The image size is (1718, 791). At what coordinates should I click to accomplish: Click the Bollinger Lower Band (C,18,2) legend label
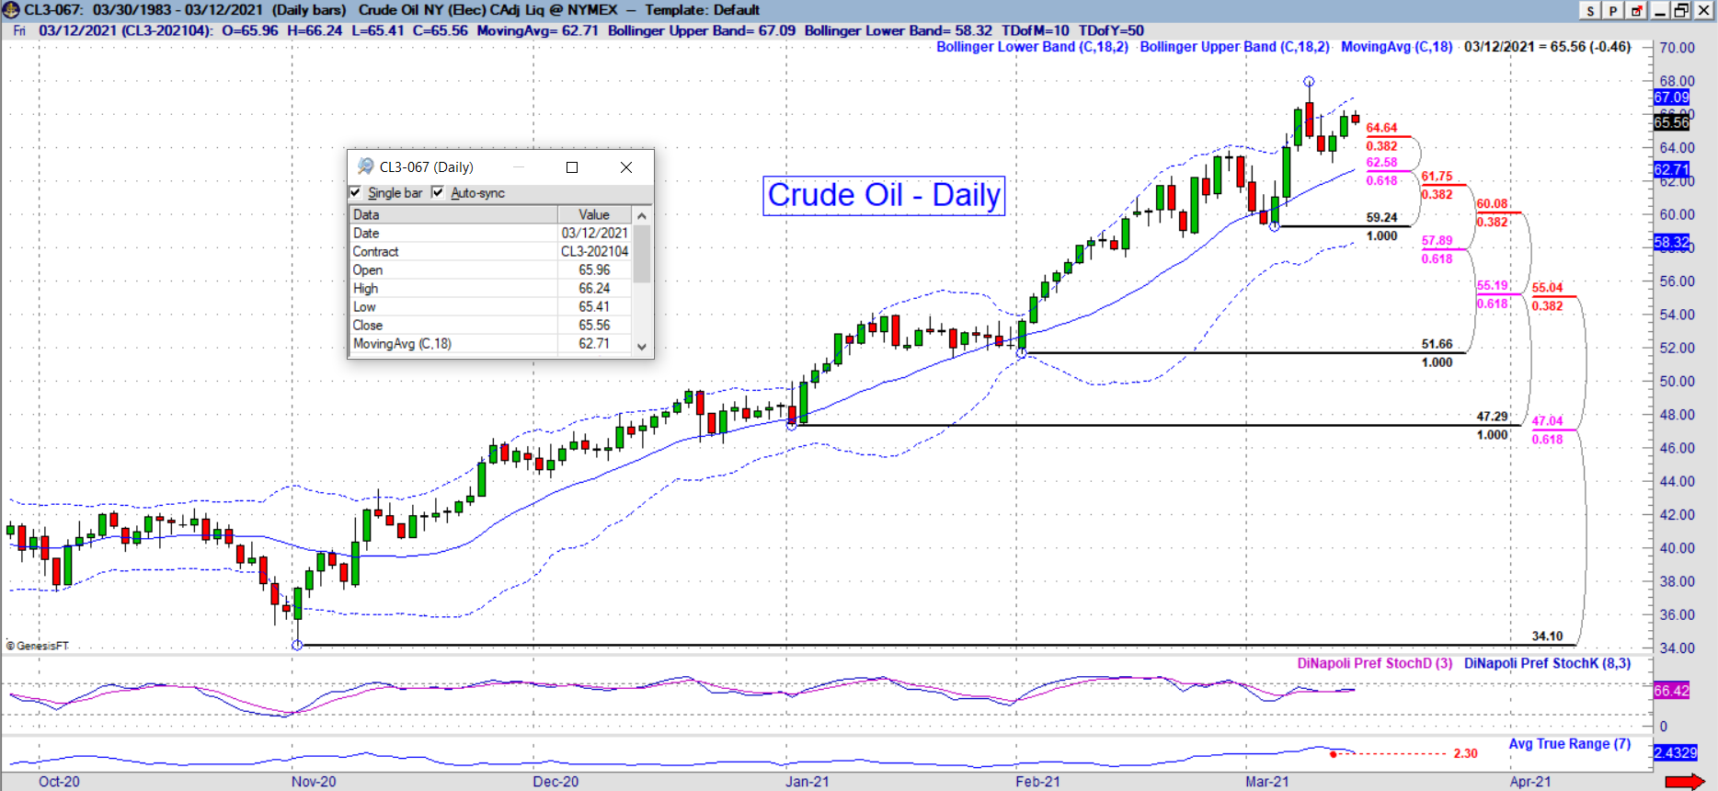tap(1032, 47)
